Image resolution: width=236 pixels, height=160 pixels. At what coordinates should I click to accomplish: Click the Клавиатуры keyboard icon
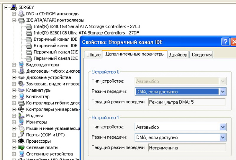pyautogui.click(x=21, y=90)
